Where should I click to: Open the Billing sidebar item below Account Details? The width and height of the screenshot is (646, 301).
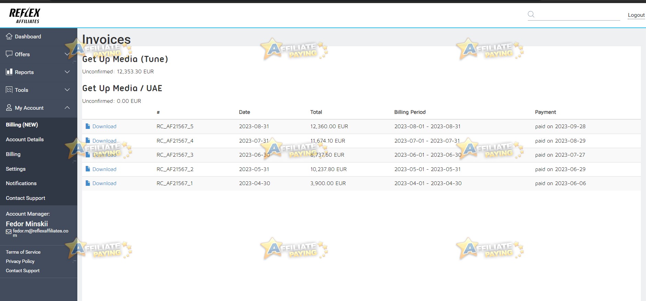pos(13,154)
